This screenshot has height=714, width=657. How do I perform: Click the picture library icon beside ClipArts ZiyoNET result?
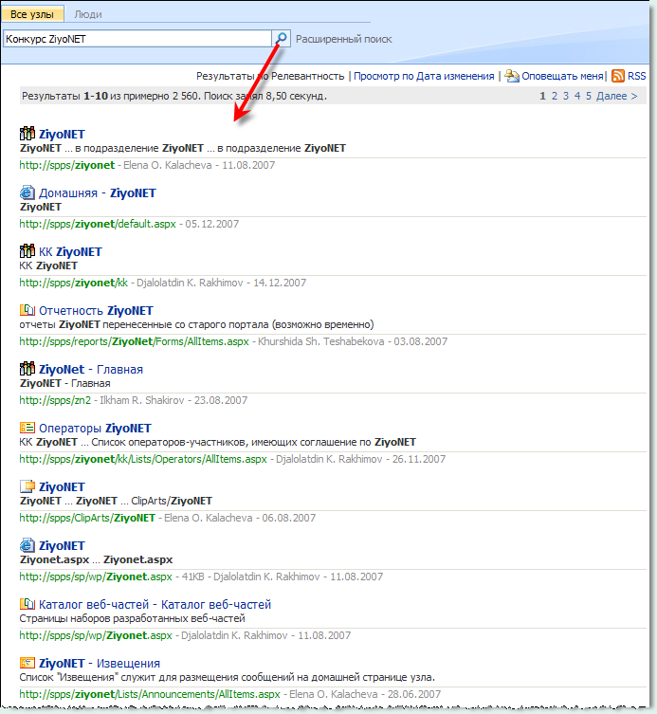pos(27,486)
